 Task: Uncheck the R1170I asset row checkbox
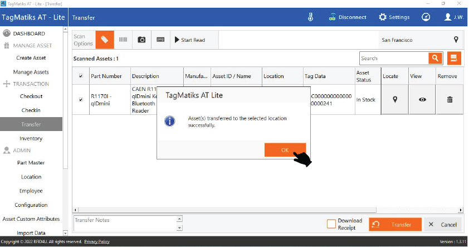click(81, 100)
